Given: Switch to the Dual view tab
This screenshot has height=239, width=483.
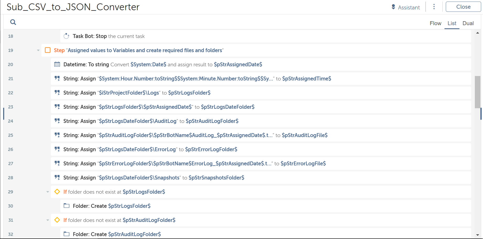Looking at the screenshot, I should click(x=468, y=23).
